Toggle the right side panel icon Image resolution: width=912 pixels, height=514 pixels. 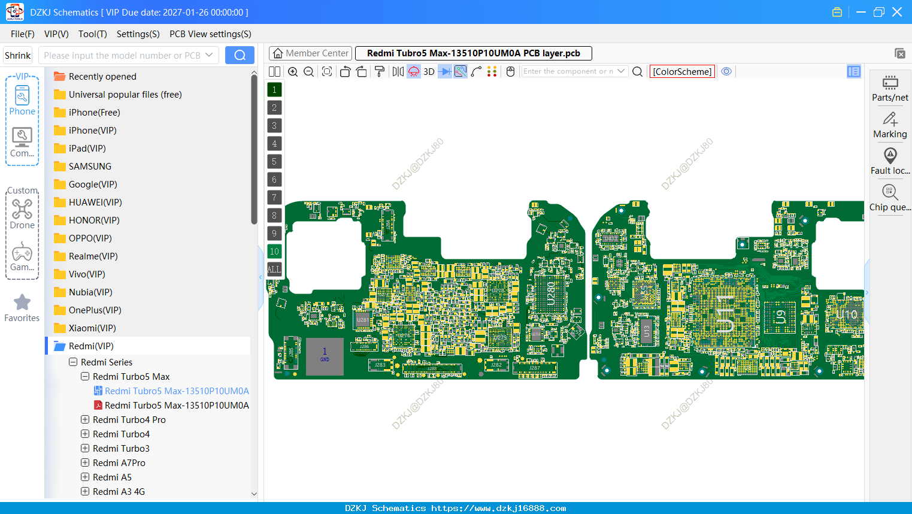click(x=854, y=71)
